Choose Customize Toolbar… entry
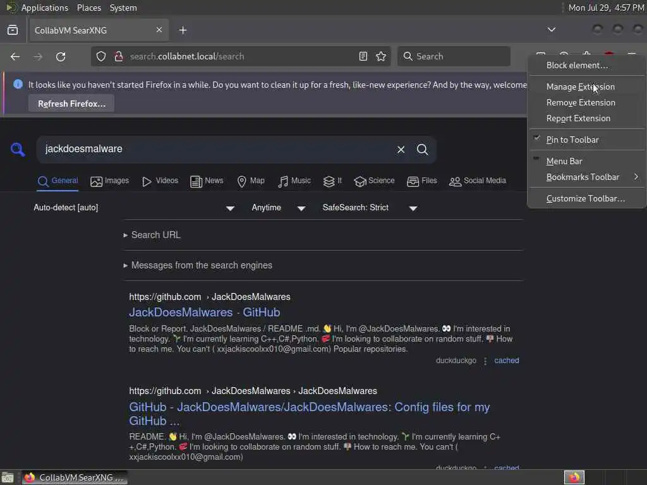Screen dimensions: 647x485 click(x=586, y=199)
